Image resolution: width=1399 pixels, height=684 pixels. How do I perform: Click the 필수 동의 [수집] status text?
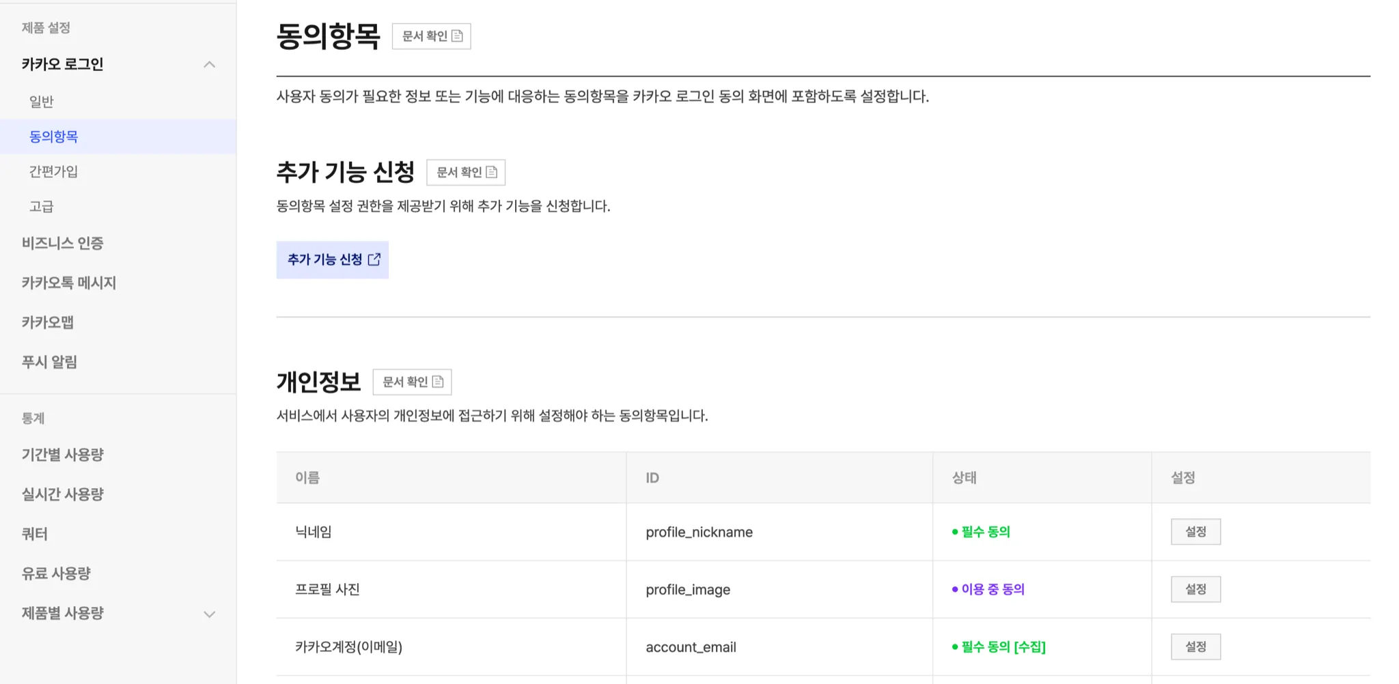pyautogui.click(x=1003, y=646)
